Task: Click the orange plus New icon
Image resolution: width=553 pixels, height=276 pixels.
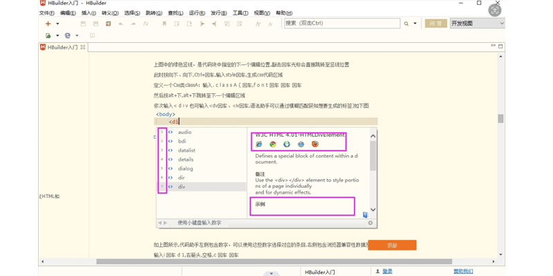Action: [48, 23]
